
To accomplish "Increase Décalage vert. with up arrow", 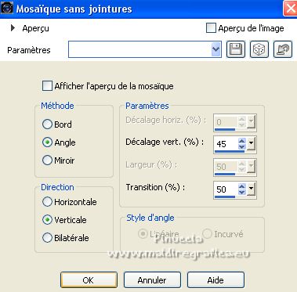I will [x=242, y=141].
